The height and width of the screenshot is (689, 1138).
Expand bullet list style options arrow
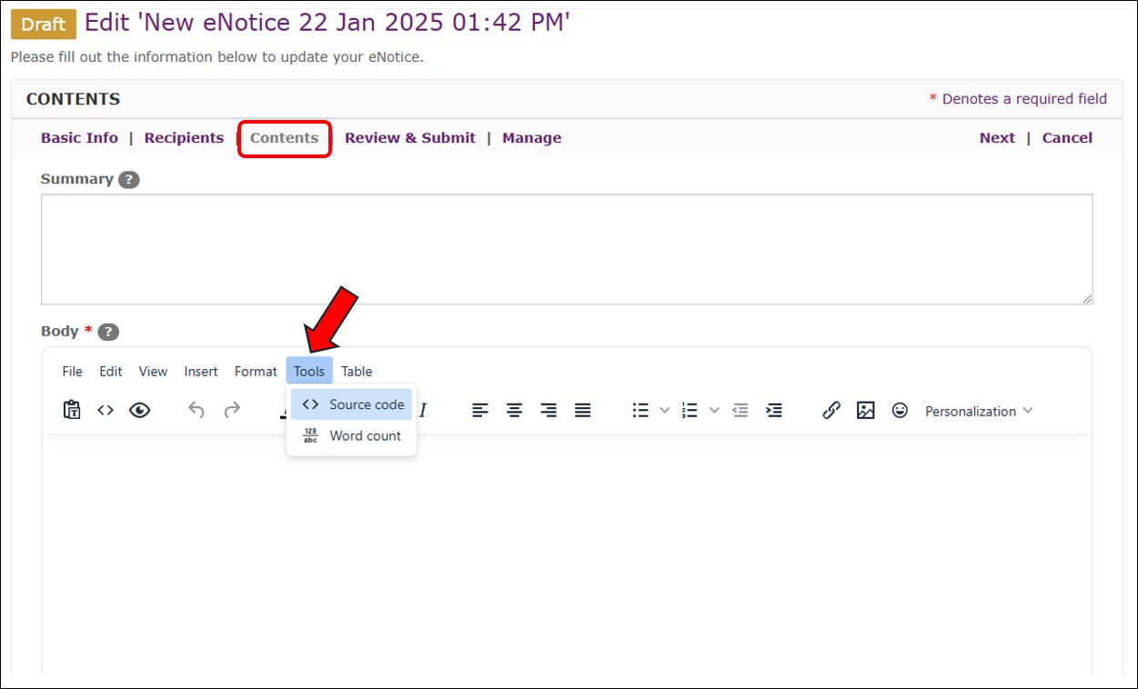pyautogui.click(x=664, y=411)
